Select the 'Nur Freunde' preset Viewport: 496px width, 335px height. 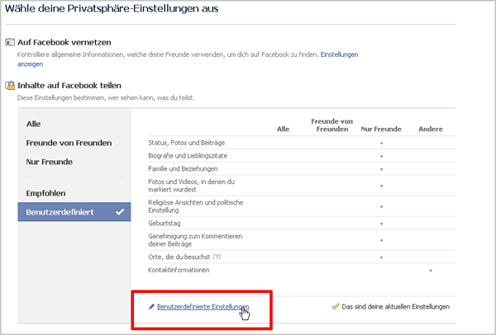tap(50, 162)
